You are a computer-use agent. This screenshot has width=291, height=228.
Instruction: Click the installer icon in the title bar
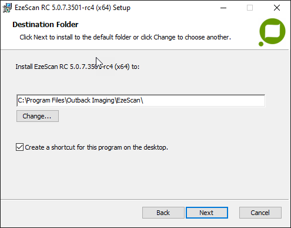(7, 8)
